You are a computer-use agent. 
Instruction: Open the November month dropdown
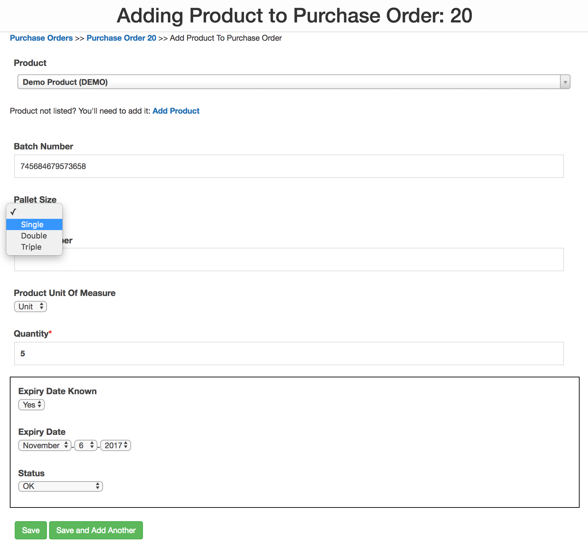45,445
